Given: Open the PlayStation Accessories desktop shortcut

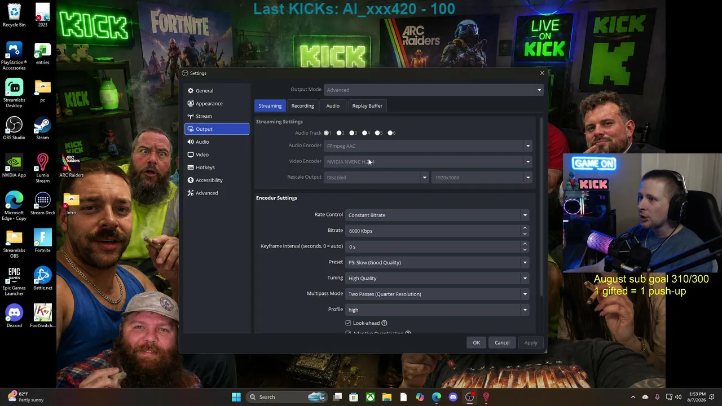Looking at the screenshot, I should tap(14, 56).
